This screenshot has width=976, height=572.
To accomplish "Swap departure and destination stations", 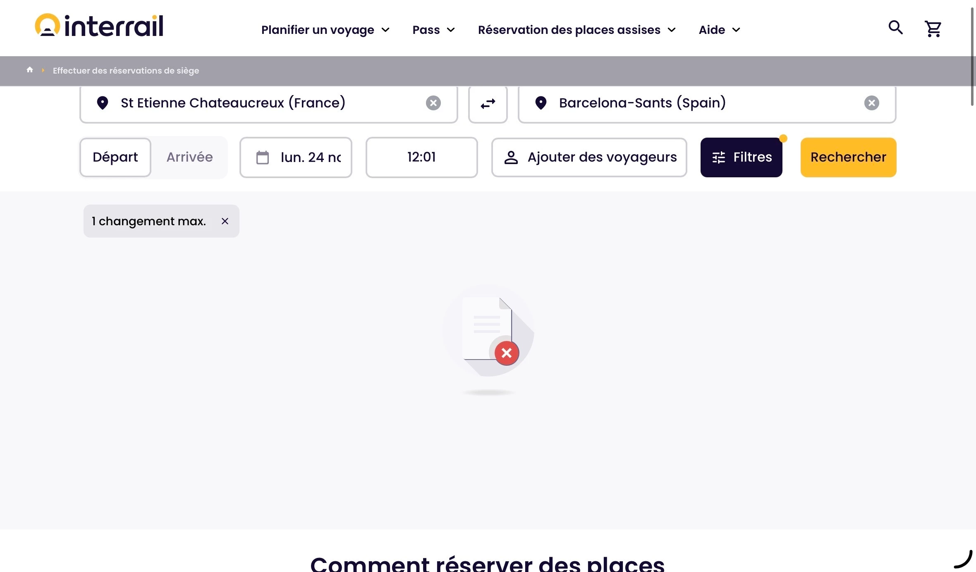I will pyautogui.click(x=488, y=103).
